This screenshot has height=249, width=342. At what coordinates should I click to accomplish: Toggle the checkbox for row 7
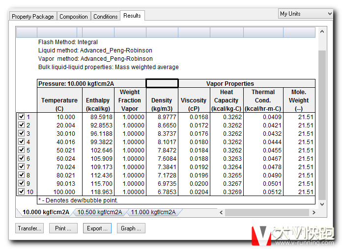(22, 166)
